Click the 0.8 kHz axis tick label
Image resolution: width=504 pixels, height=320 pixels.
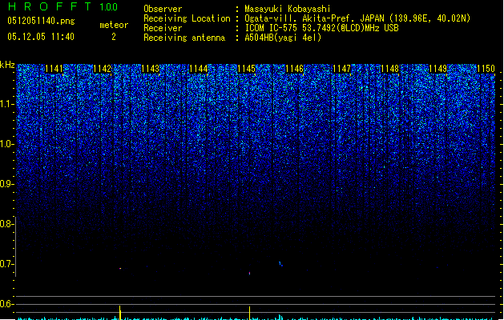click(6, 224)
